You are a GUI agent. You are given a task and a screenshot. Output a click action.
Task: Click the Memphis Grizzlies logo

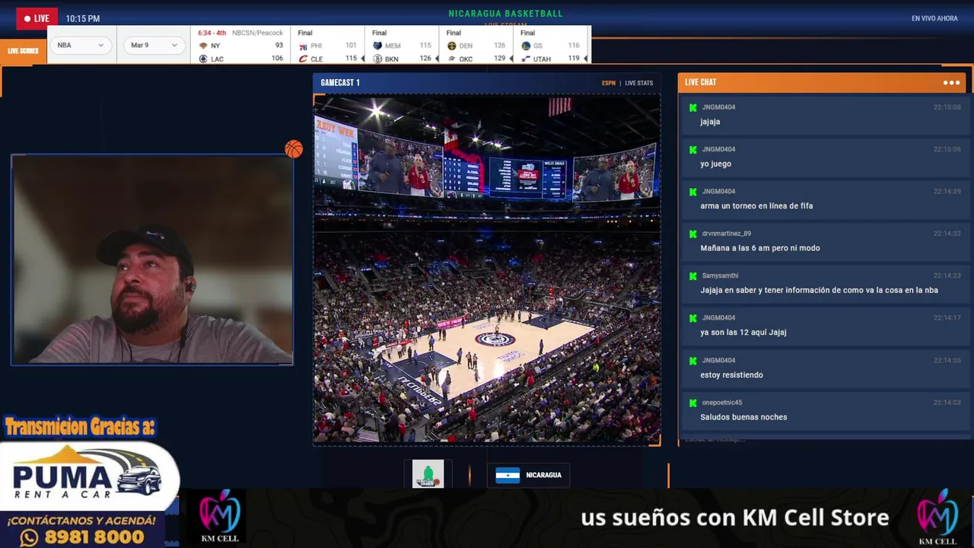coord(377,46)
